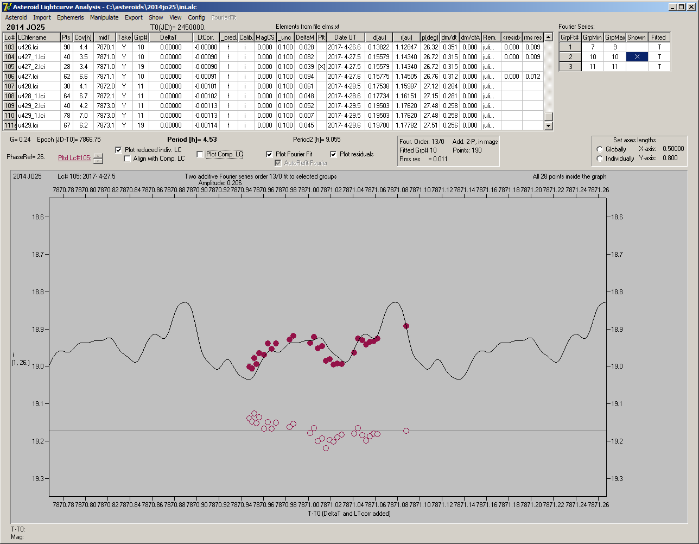Open the Manipulate menu

coord(104,17)
